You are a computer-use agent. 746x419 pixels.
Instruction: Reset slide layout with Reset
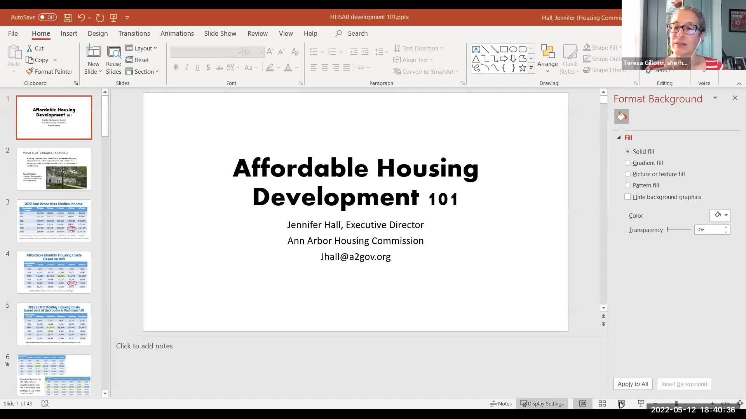pos(137,60)
